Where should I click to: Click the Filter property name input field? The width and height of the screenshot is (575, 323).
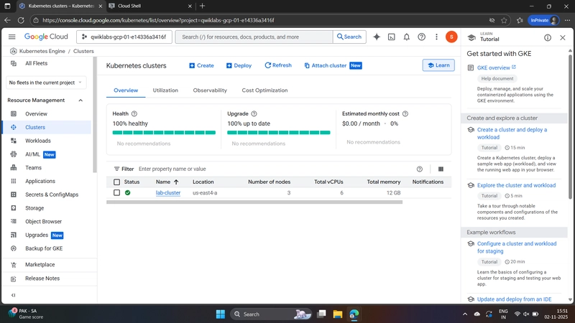point(273,169)
